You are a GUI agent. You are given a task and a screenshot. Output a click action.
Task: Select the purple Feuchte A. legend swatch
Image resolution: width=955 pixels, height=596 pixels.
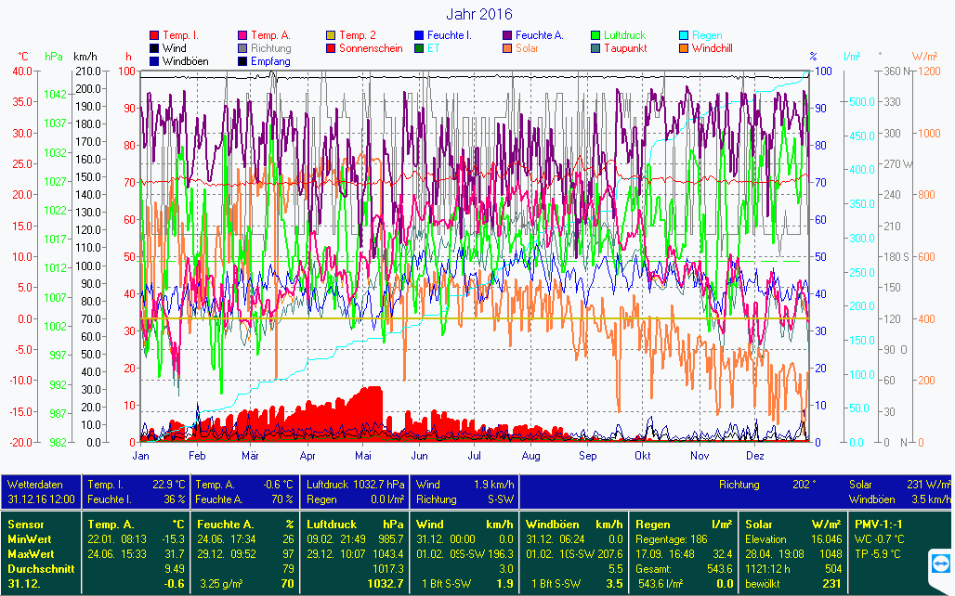coord(508,35)
